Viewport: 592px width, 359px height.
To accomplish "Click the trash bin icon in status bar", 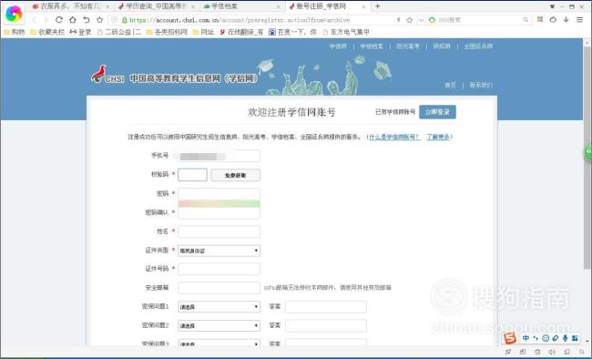I will click(537, 352).
